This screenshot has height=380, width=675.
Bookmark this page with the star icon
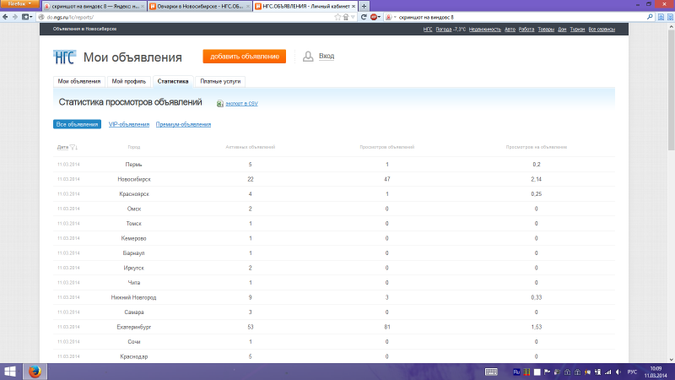click(337, 17)
